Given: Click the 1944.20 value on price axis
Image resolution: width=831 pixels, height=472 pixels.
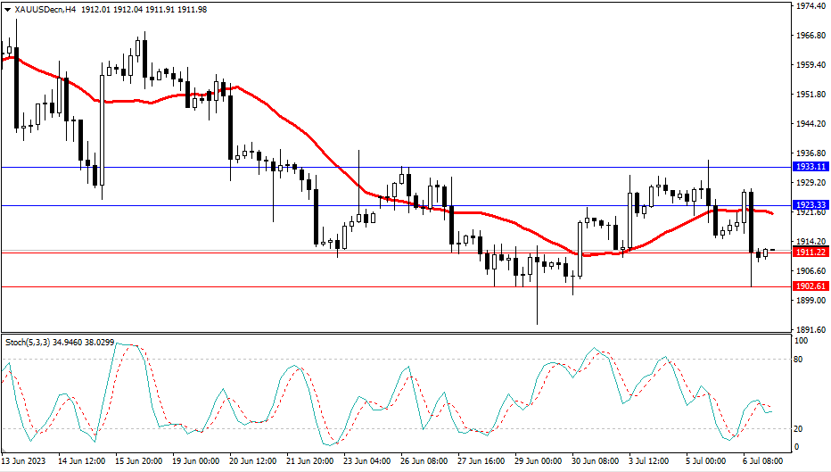Looking at the screenshot, I should (810, 124).
